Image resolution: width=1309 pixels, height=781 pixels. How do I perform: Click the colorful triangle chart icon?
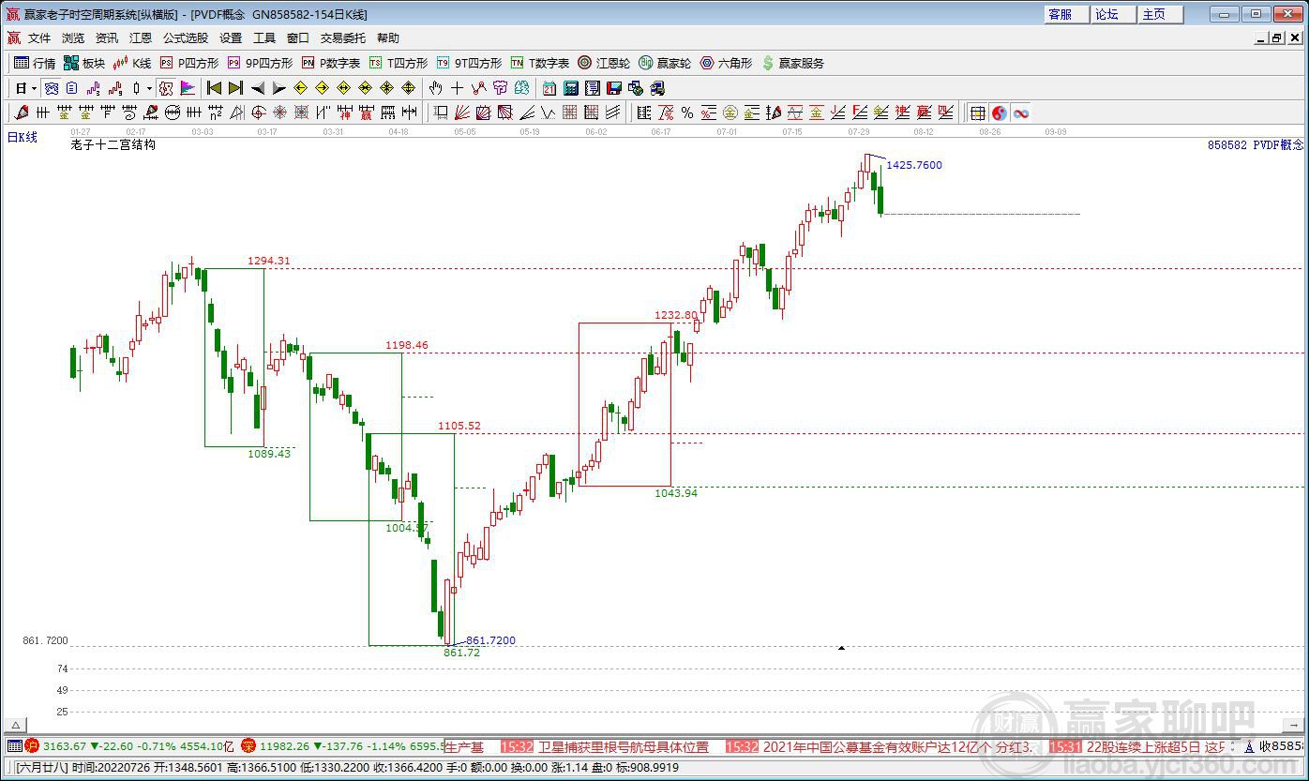click(x=188, y=88)
